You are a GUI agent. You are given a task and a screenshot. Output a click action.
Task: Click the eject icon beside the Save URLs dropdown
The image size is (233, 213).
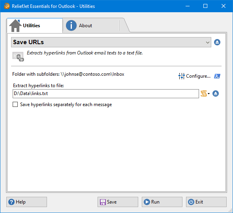[217, 42]
